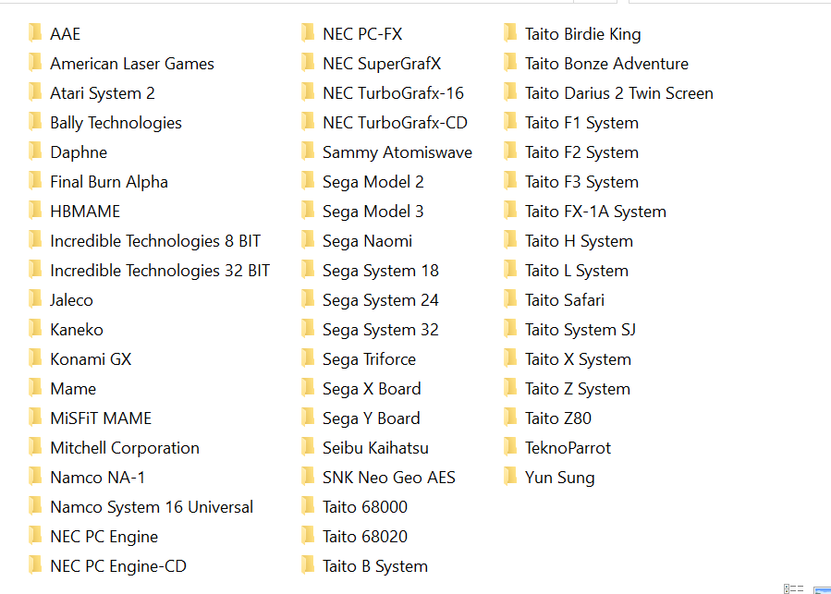The width and height of the screenshot is (831, 594).
Task: Select the Sammy Atomiswave folder name
Action: coord(397,152)
